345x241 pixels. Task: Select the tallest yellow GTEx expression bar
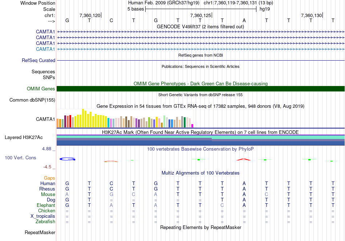tap(83, 118)
